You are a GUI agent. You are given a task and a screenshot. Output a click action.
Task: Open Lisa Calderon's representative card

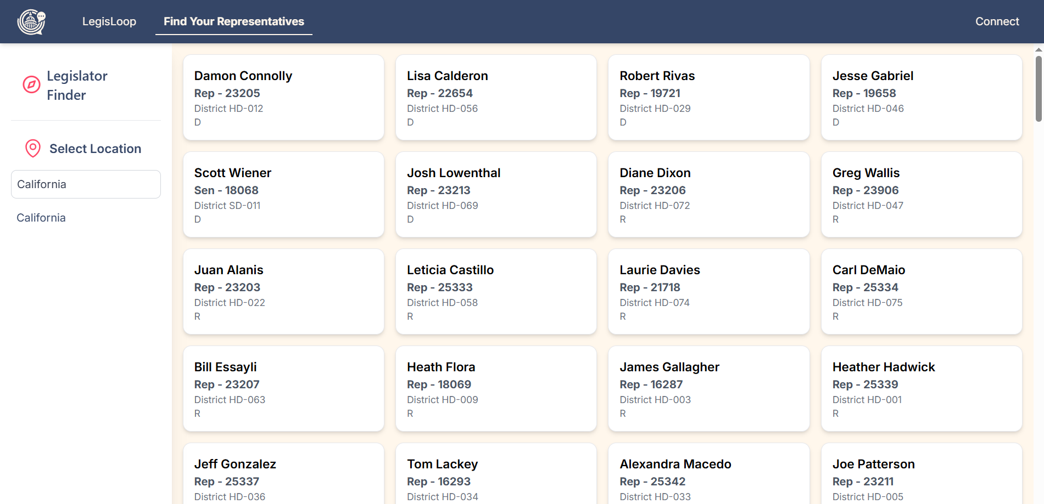coord(496,97)
